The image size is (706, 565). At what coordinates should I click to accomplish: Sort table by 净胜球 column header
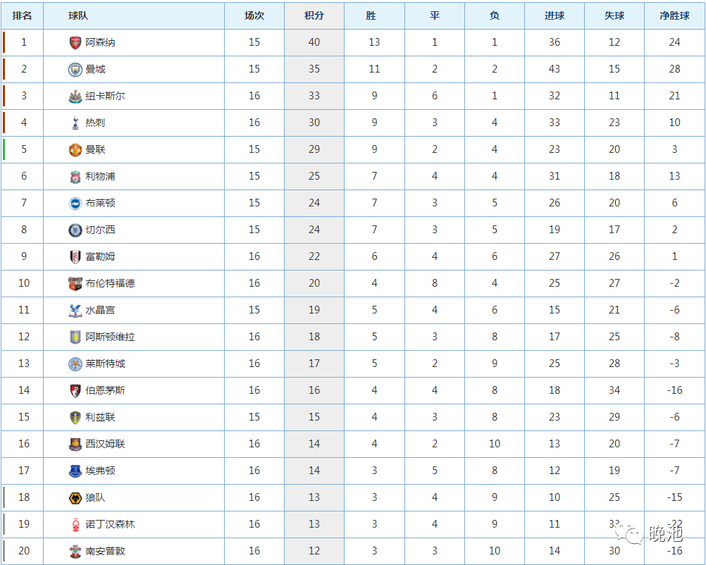(x=674, y=15)
